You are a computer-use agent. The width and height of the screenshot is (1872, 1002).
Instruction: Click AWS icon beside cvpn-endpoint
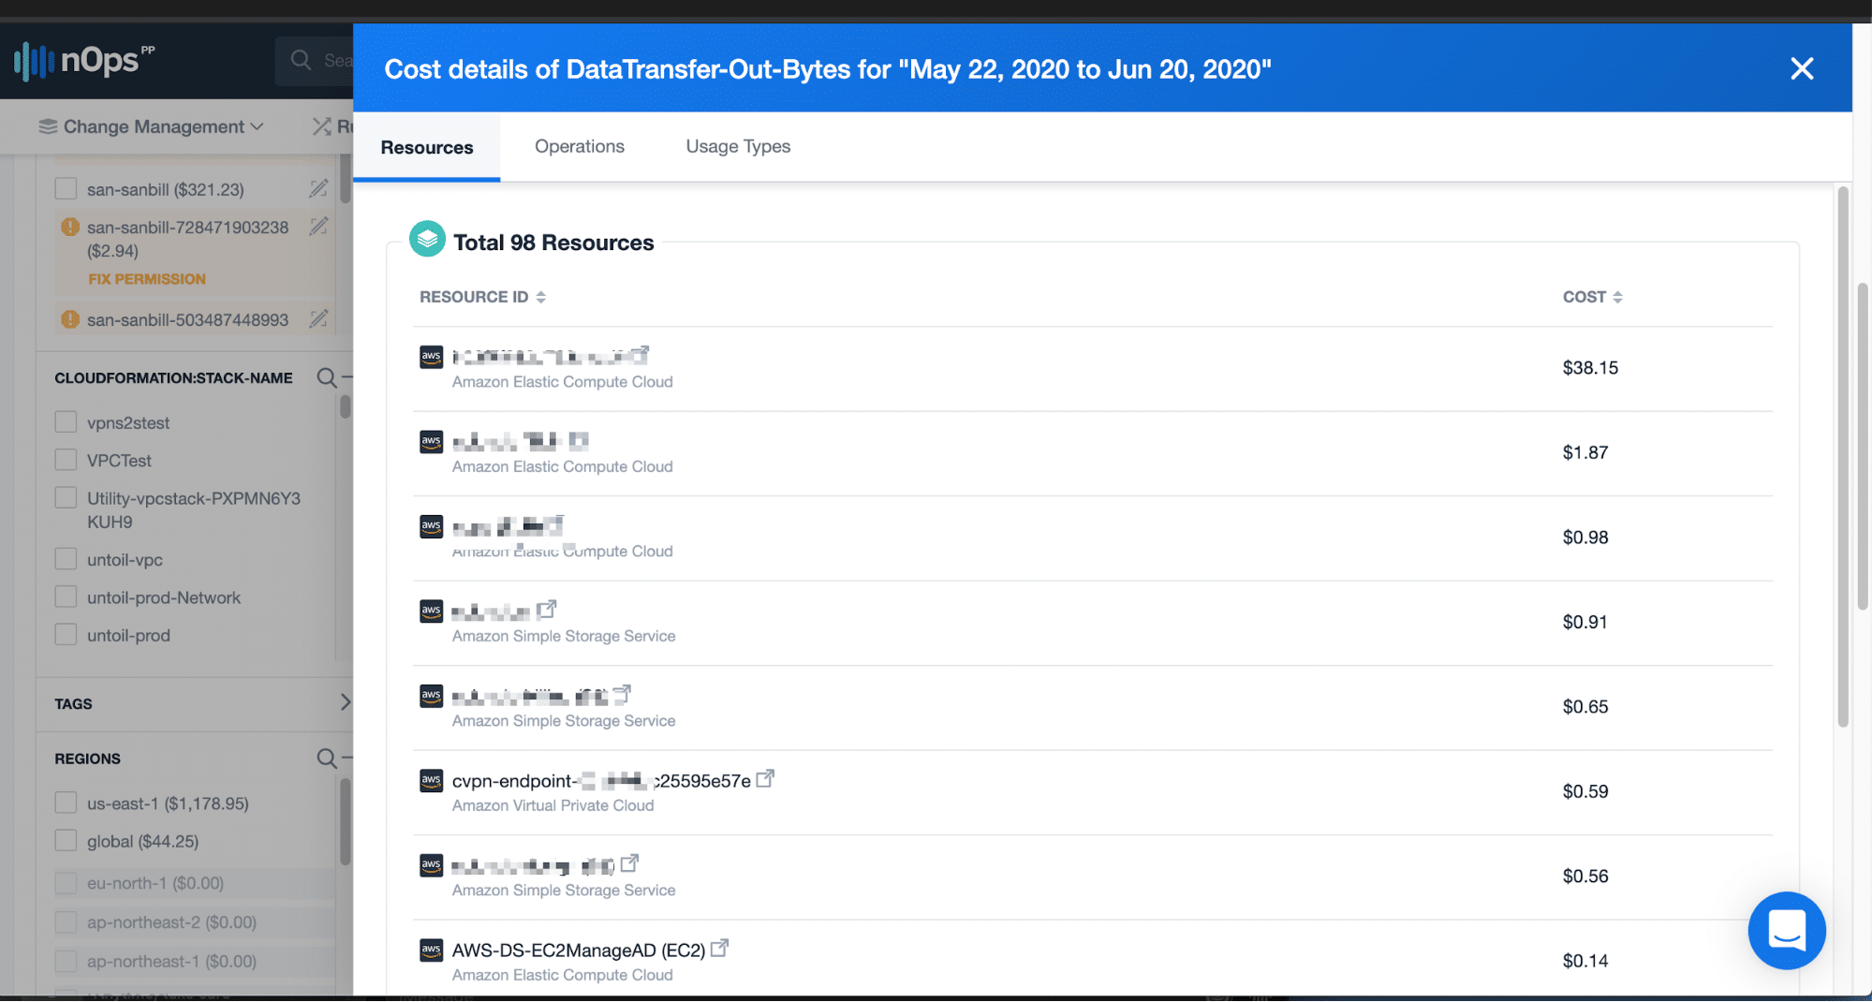pyautogui.click(x=431, y=780)
